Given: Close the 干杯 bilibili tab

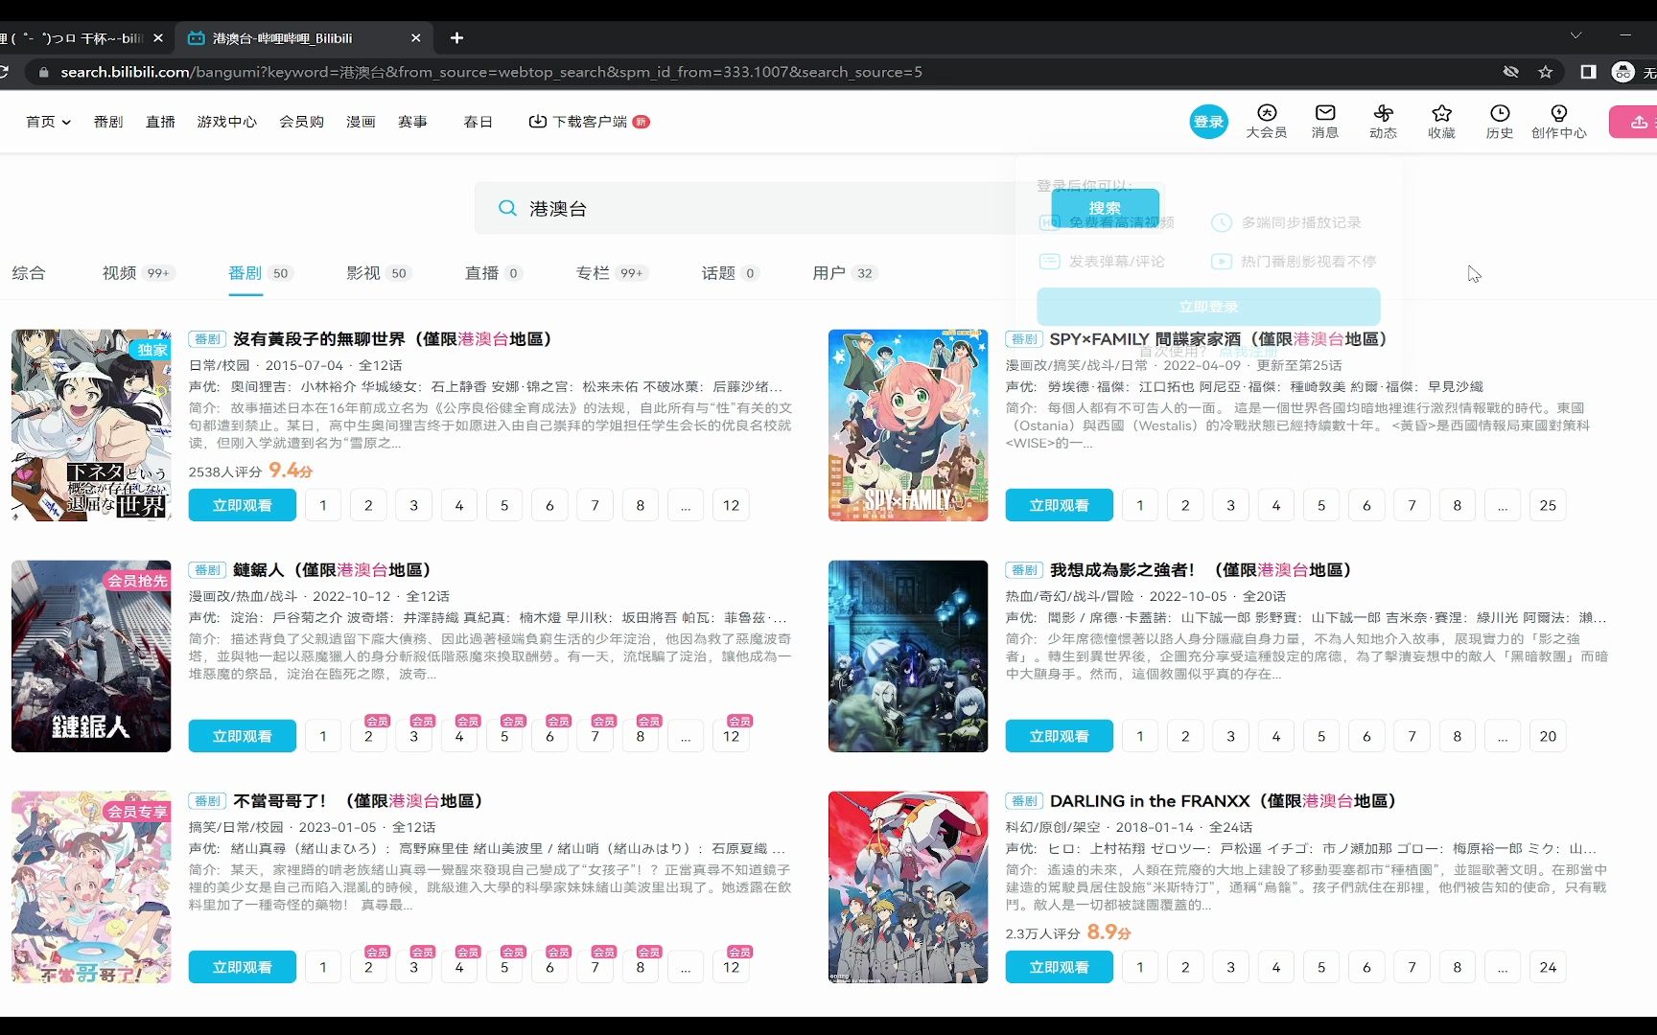Looking at the screenshot, I should pyautogui.click(x=158, y=38).
